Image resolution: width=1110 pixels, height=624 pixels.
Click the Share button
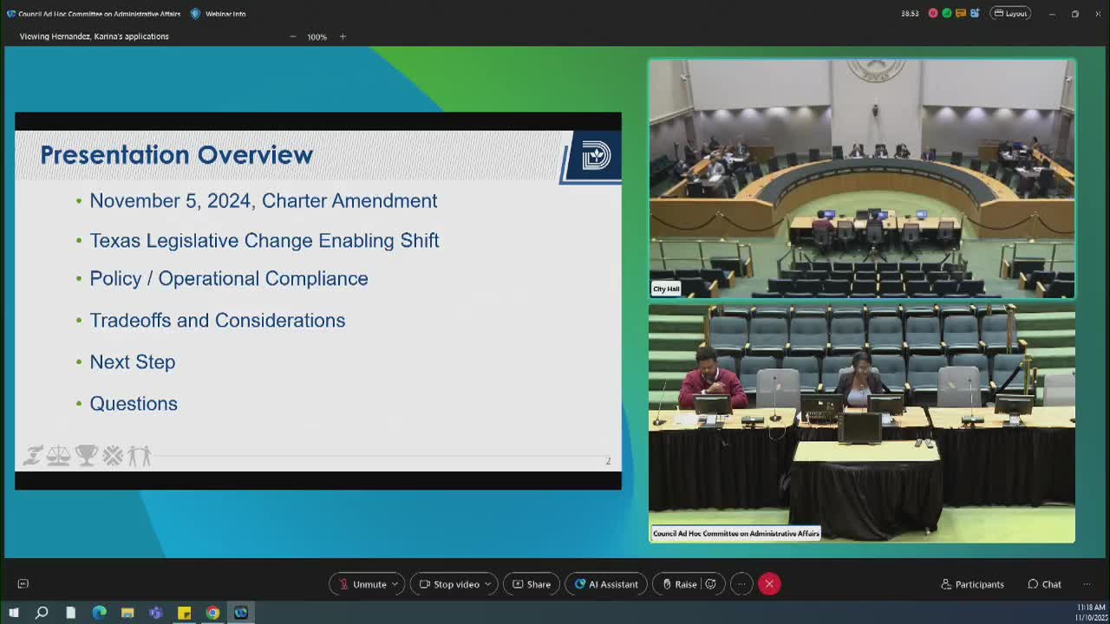pyautogui.click(x=531, y=583)
